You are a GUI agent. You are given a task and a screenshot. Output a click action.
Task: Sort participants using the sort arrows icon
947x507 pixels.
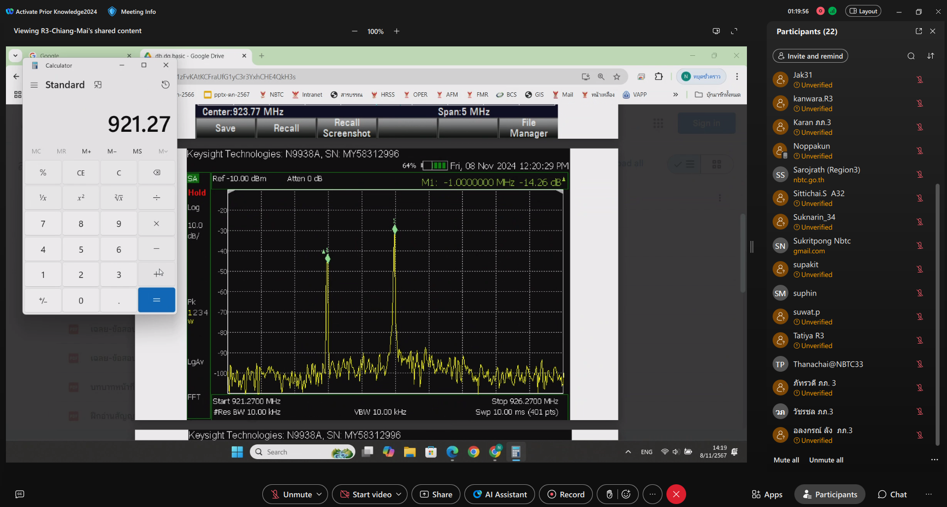(x=931, y=56)
